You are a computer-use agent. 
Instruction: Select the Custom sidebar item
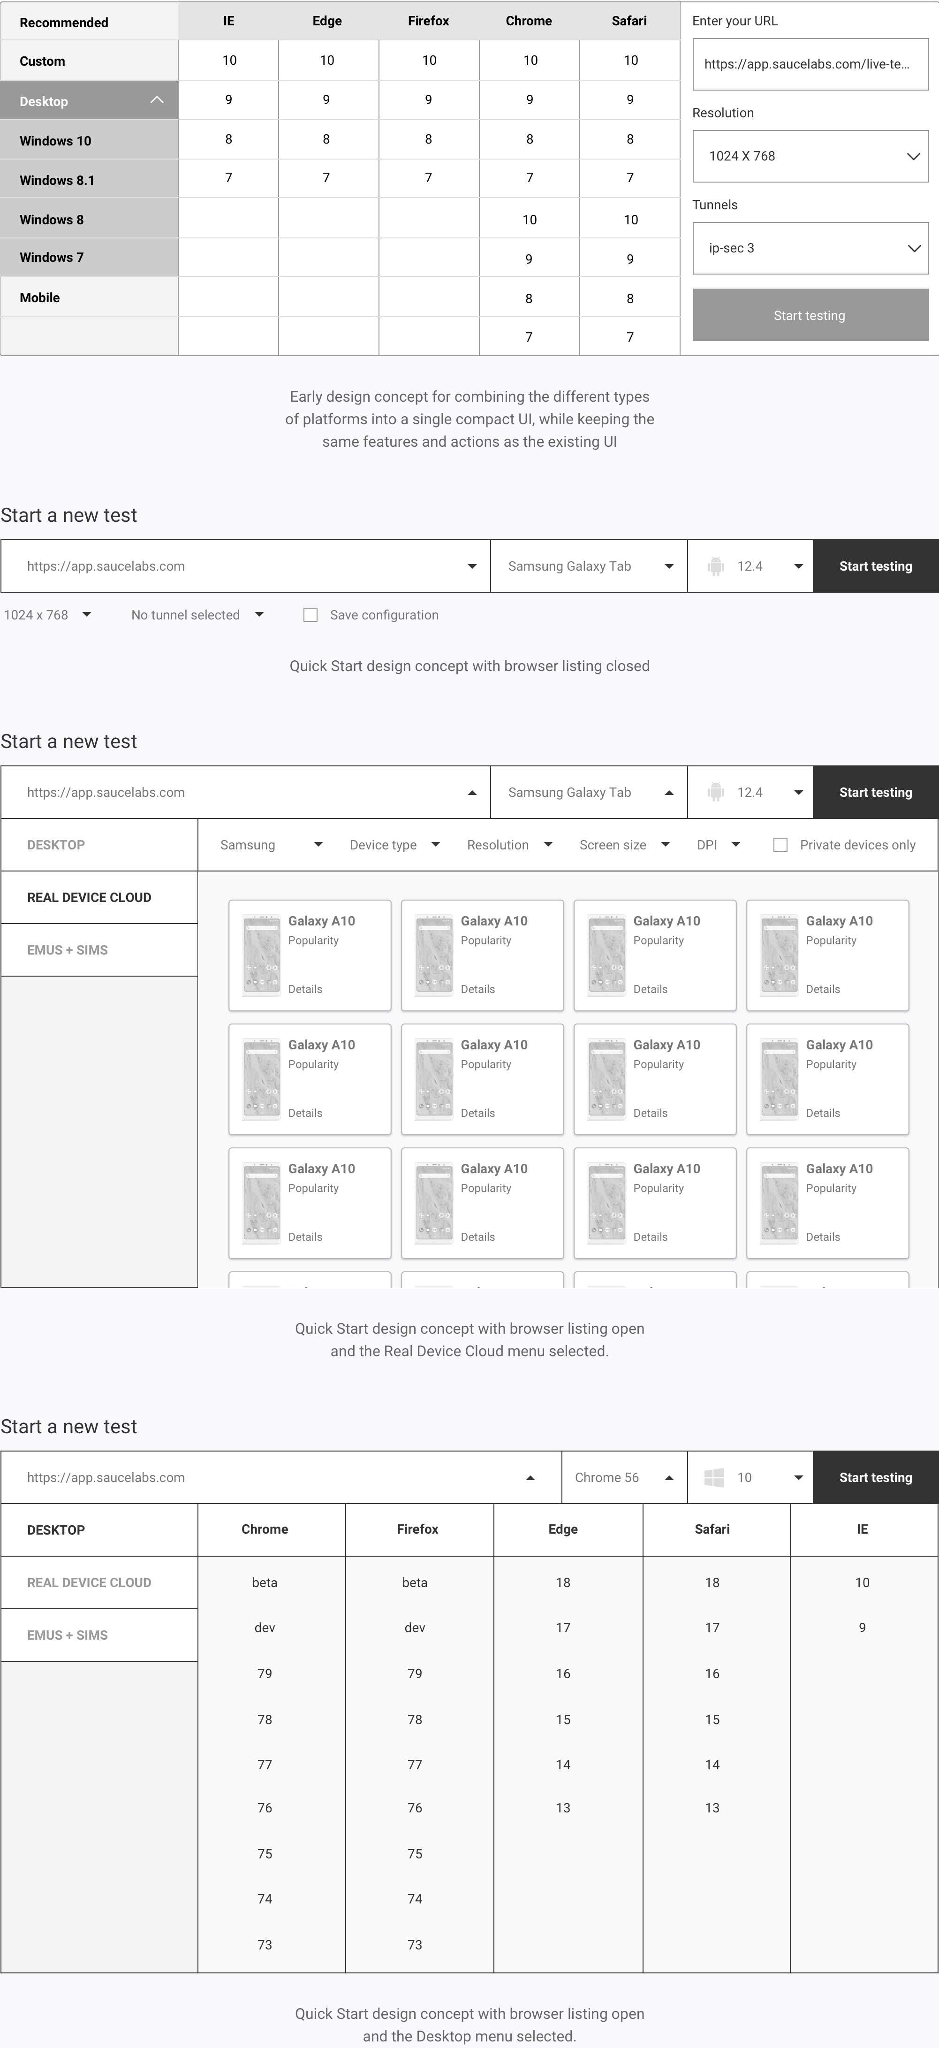89,61
